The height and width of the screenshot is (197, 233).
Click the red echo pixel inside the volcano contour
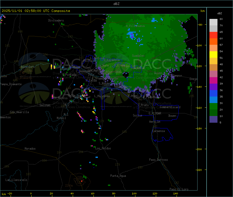[x=82, y=181]
